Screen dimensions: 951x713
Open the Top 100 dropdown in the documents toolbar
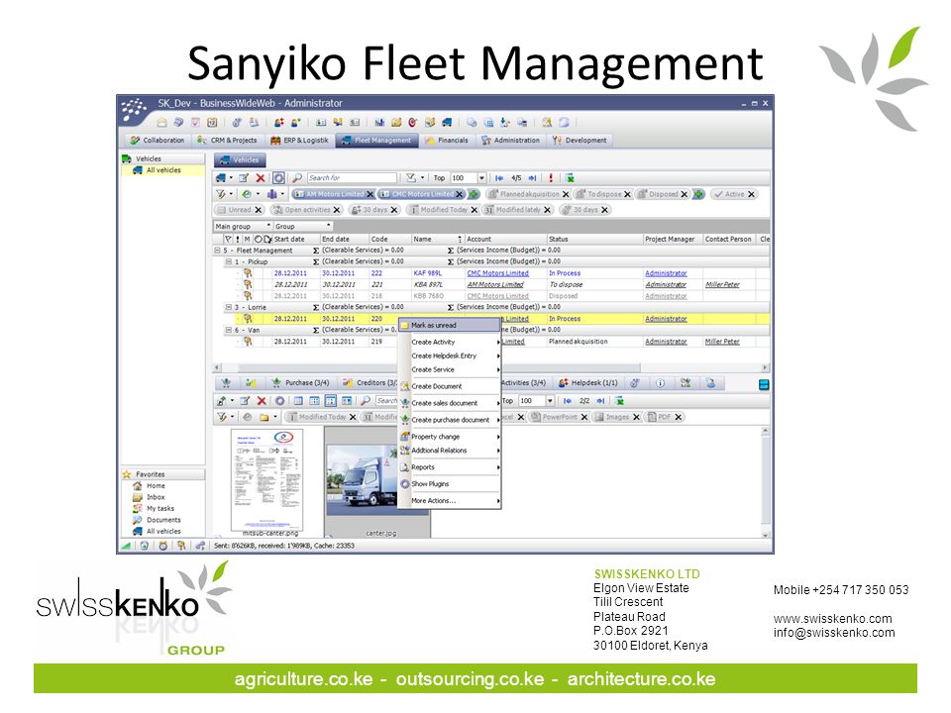[x=550, y=401]
